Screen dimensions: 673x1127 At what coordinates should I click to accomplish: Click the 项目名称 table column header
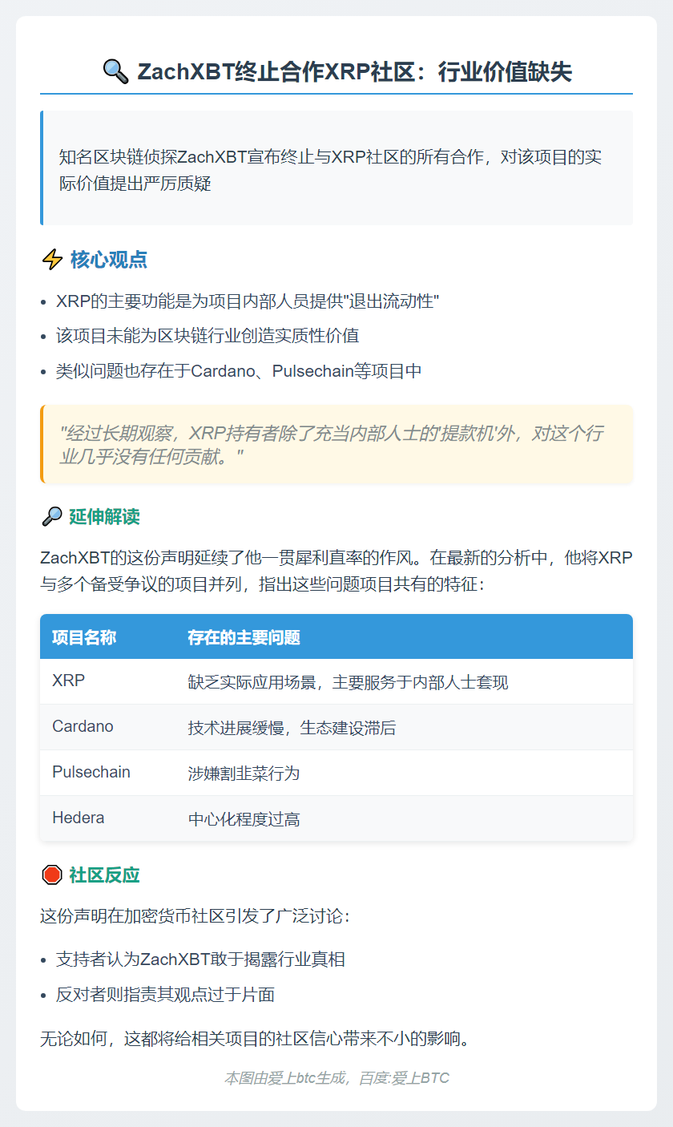pyautogui.click(x=84, y=637)
